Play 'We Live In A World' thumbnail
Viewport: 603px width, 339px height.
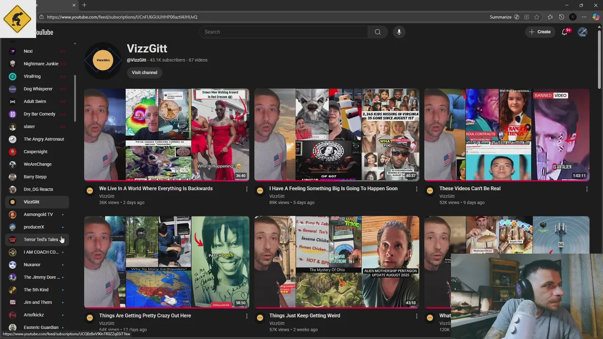(167, 135)
